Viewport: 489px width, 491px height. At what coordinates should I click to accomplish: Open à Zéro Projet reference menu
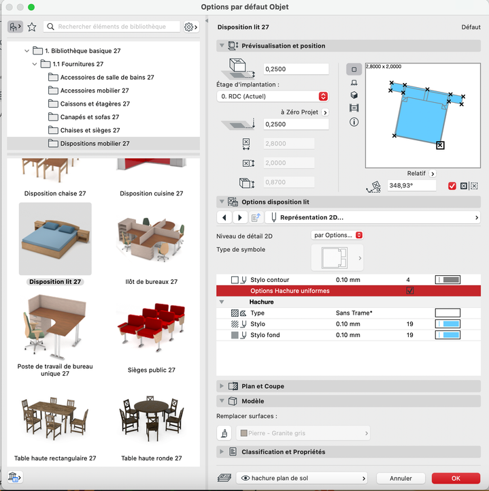coord(325,112)
